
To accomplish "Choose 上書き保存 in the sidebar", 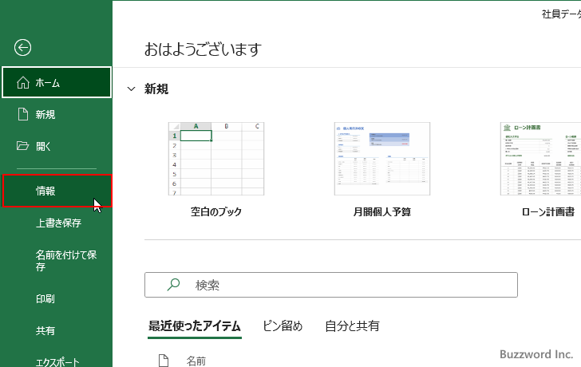I will [x=57, y=223].
